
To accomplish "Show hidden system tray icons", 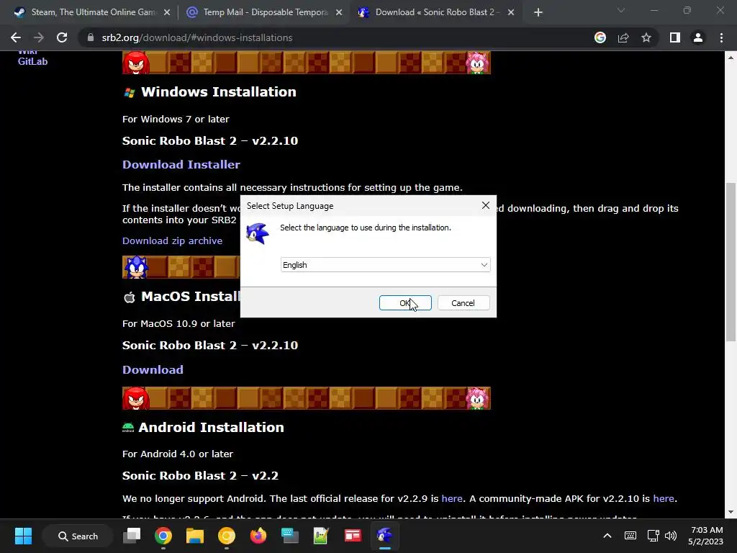I will click(607, 536).
